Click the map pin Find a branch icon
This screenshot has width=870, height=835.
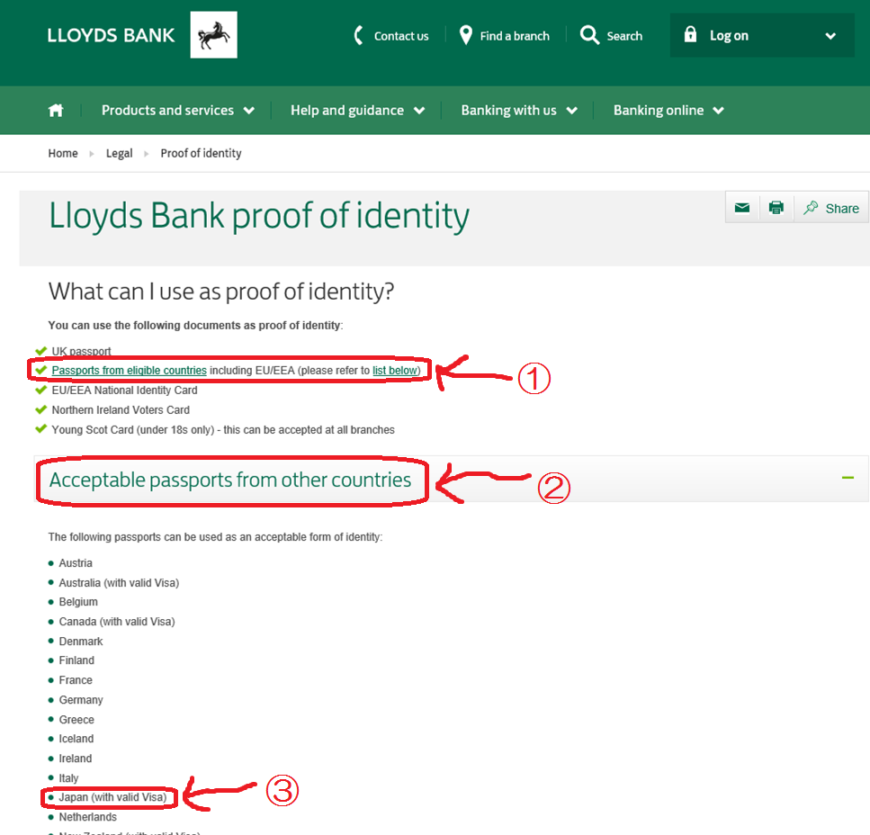[x=465, y=36]
